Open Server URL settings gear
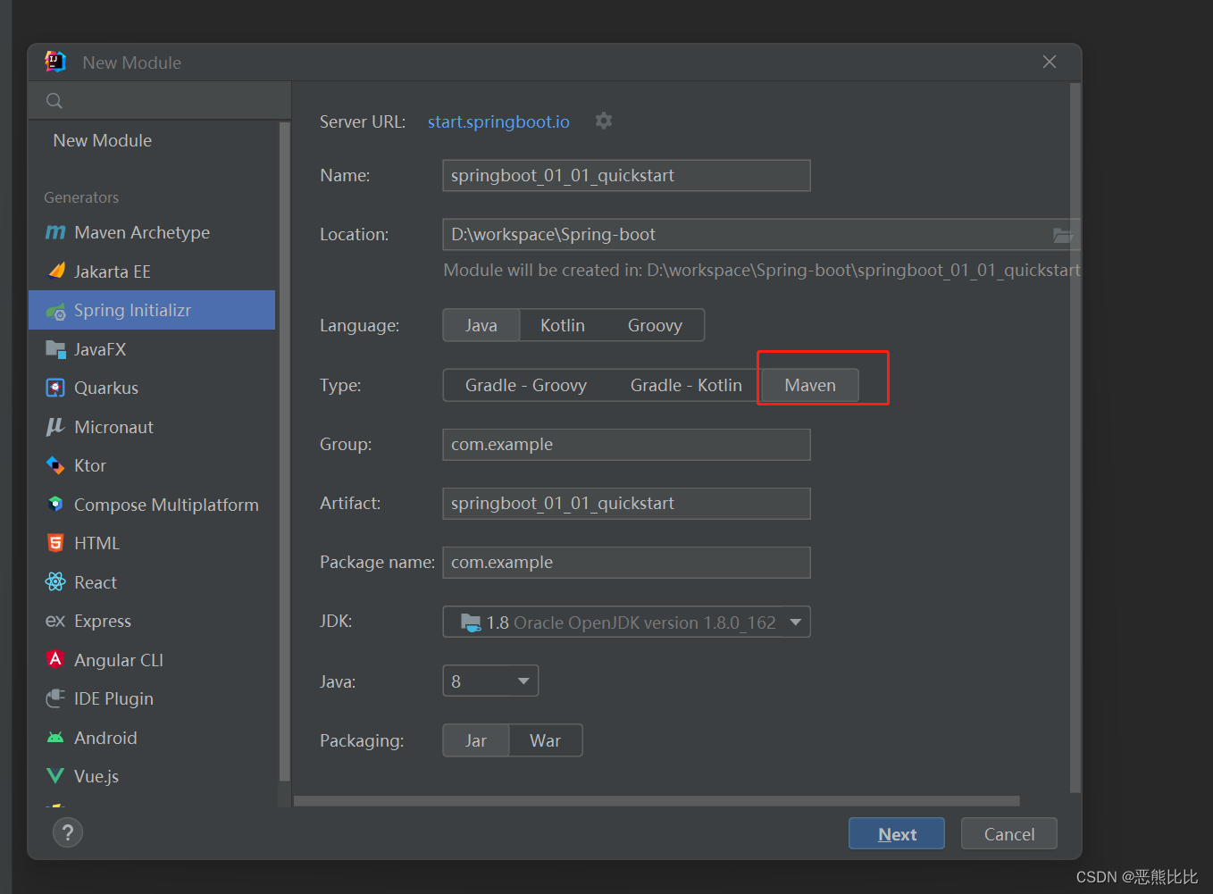 [x=604, y=121]
